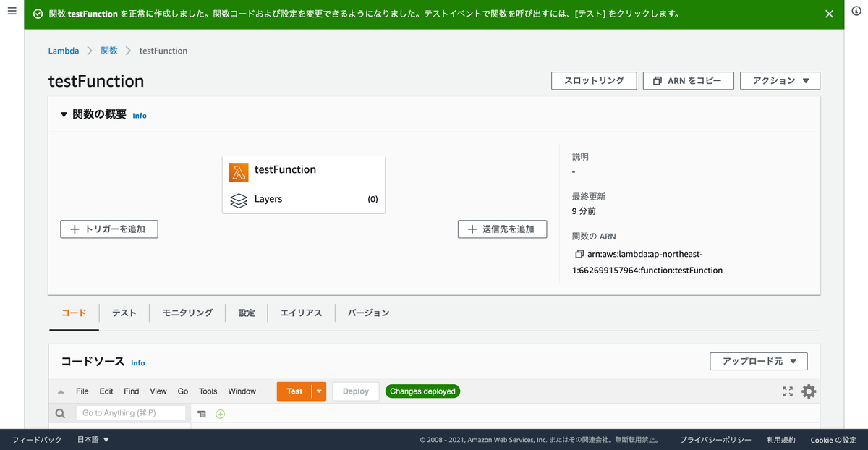The height and width of the screenshot is (450, 868).
Task: Click the editor fullscreen toggle icon
Action: [x=788, y=391]
